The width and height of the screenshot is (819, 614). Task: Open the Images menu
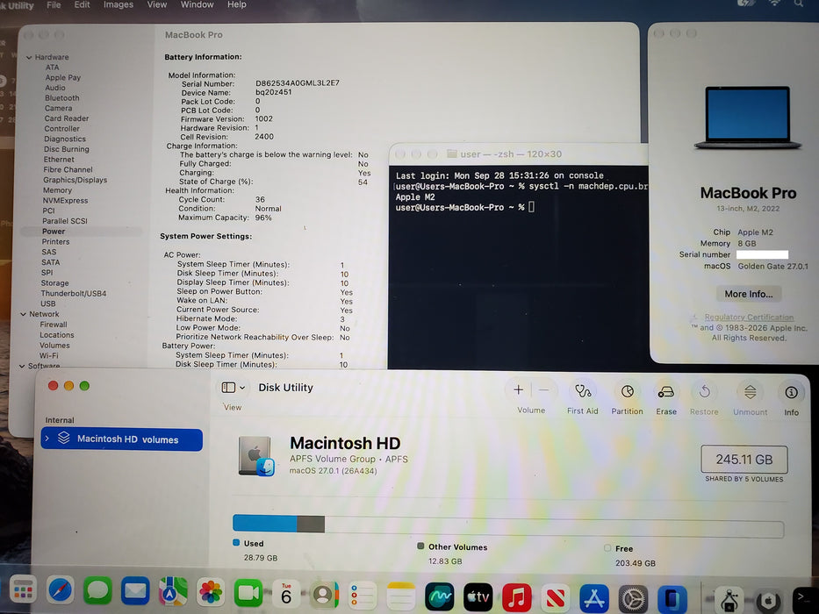[118, 4]
